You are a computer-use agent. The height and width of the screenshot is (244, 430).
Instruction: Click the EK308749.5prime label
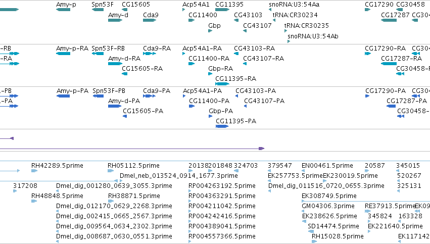click(x=329, y=196)
